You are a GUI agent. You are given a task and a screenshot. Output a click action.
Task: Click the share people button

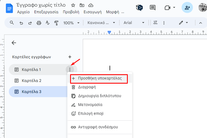(187, 7)
